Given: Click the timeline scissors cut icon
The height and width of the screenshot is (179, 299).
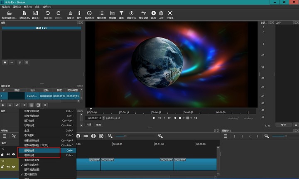Looking at the screenshot, I should coord(14,136).
